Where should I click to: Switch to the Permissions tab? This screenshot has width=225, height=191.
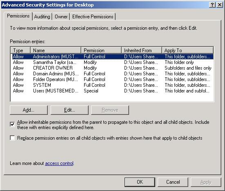[18, 16]
